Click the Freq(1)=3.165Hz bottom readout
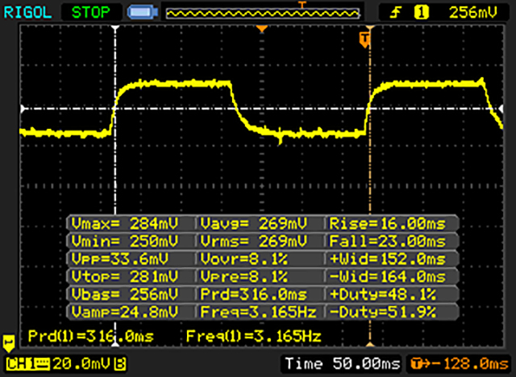 [253, 336]
